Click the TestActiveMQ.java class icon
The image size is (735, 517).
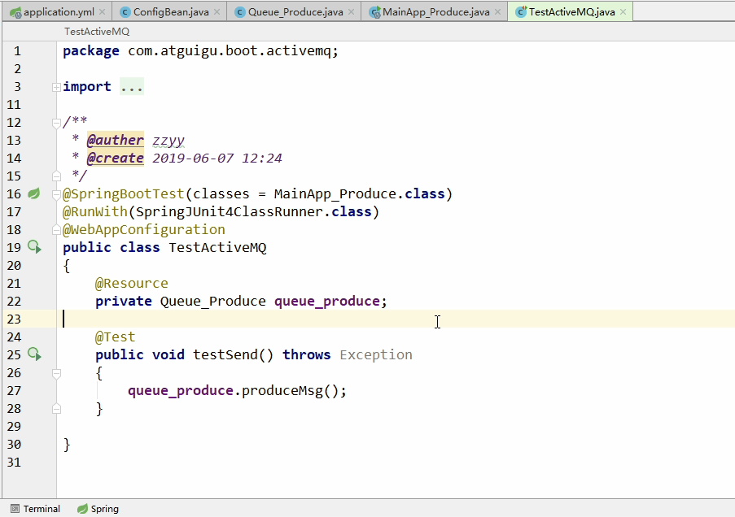(x=521, y=12)
